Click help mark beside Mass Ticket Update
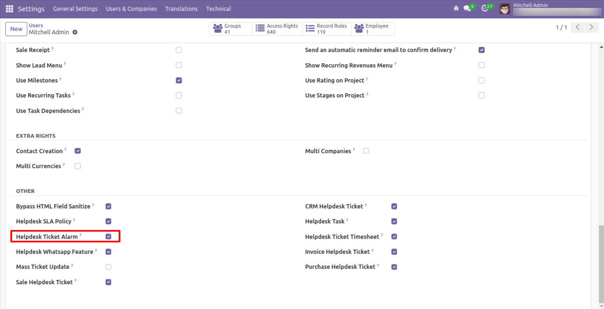604x309 pixels. 72,265
